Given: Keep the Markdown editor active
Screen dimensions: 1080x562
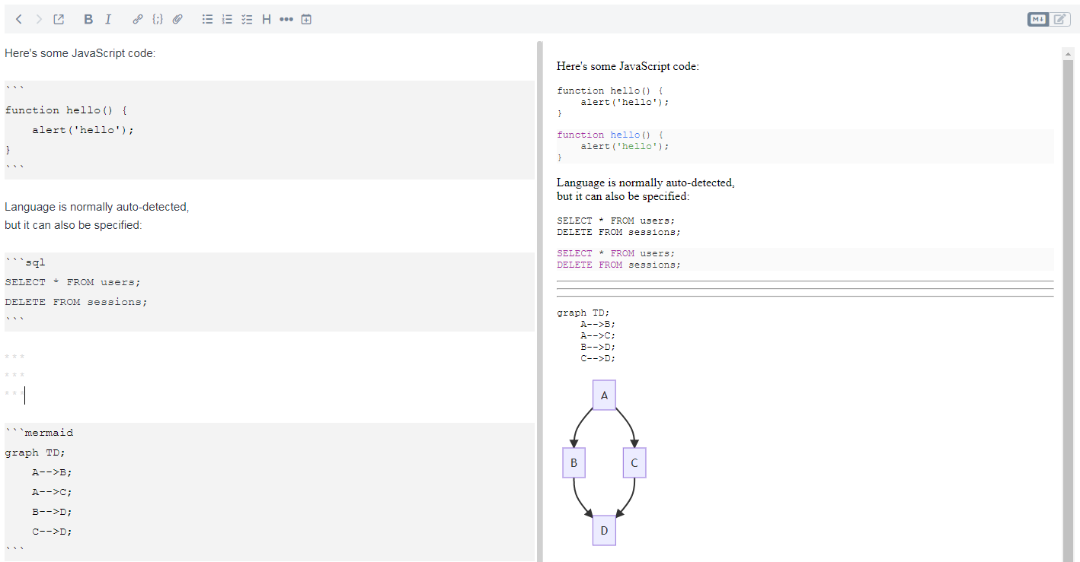Looking at the screenshot, I should [x=1037, y=19].
